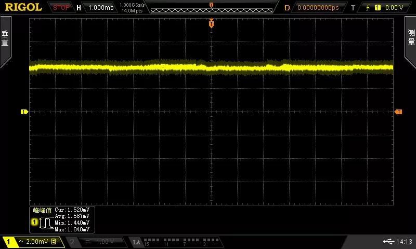Image resolution: width=416 pixels, height=249 pixels.
Task: Click the LA logic analyzer label
Action: [137, 242]
